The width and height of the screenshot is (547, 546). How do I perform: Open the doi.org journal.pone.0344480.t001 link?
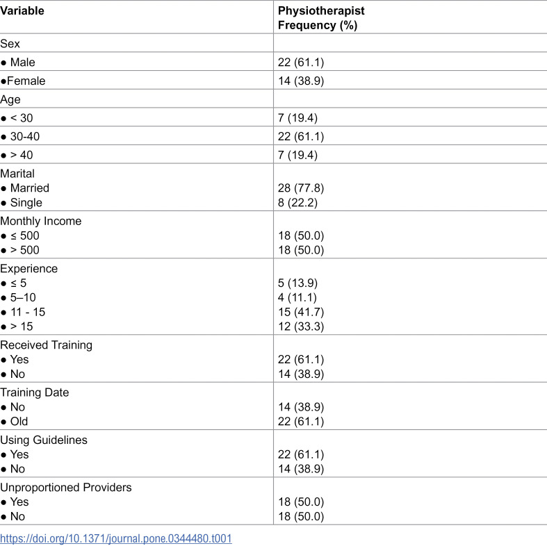(116, 538)
